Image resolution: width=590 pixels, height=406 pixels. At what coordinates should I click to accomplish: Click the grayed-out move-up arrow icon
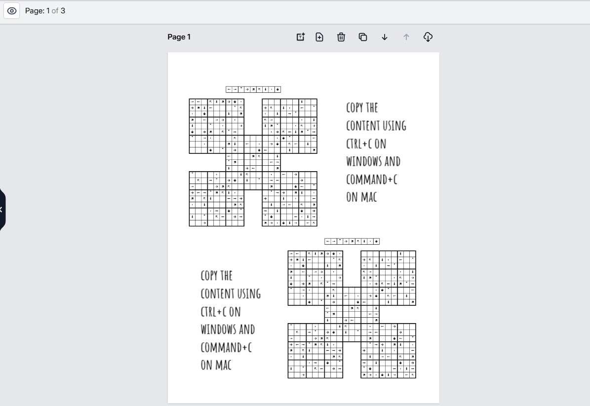coord(406,37)
